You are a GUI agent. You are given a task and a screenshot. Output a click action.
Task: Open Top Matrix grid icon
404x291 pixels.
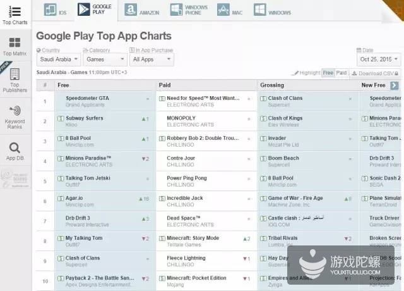pyautogui.click(x=15, y=42)
